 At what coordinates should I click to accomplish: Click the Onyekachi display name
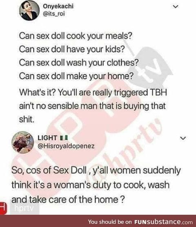pos(58,6)
